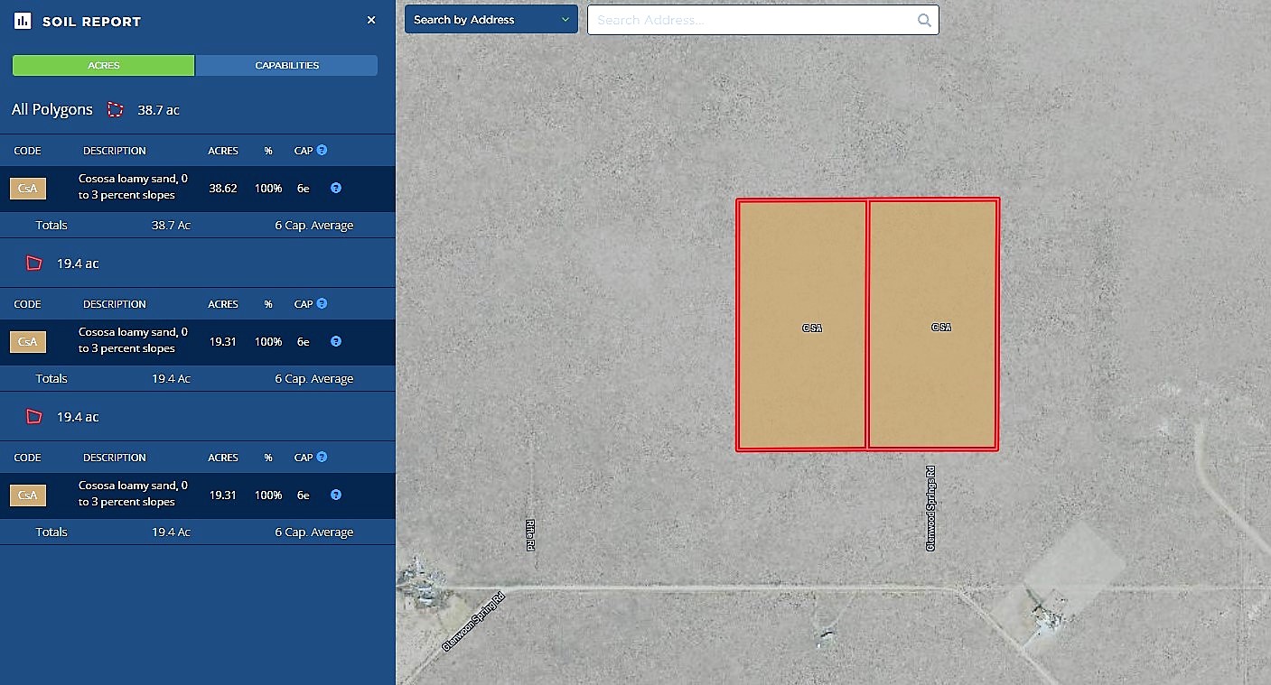Click the All Polygons heading
This screenshot has width=1271, height=685.
52,109
